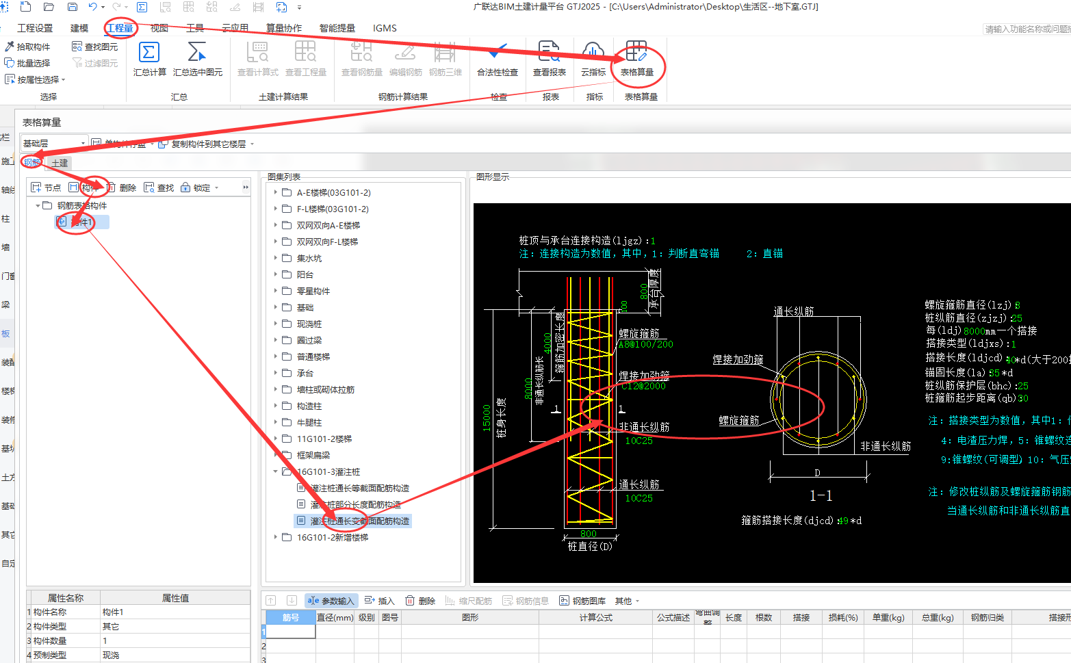Expand tree toolbar overflow chevron

coord(246,187)
